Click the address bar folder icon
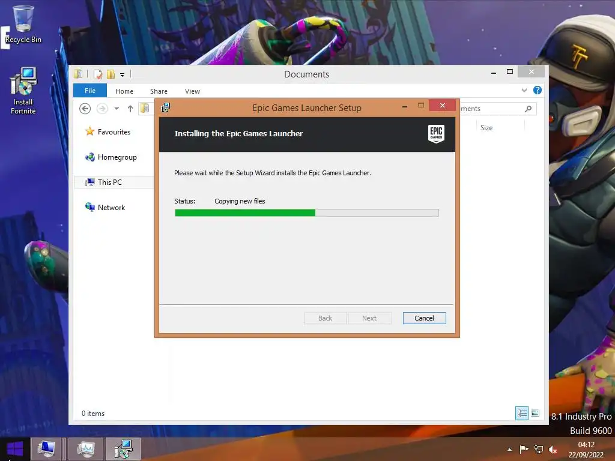Screen dimensions: 615x461 pos(145,108)
